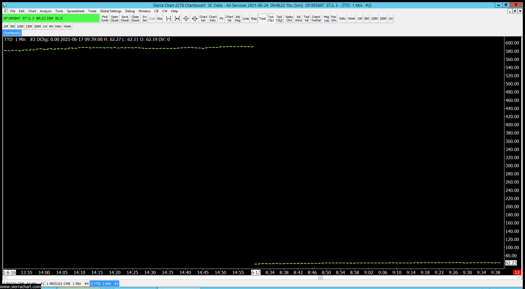Open Srv Set server settings
Screen dimensions: 525x289
[145, 18]
